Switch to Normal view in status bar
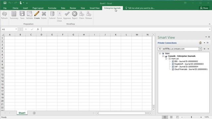212x119 pixels. point(165,117)
